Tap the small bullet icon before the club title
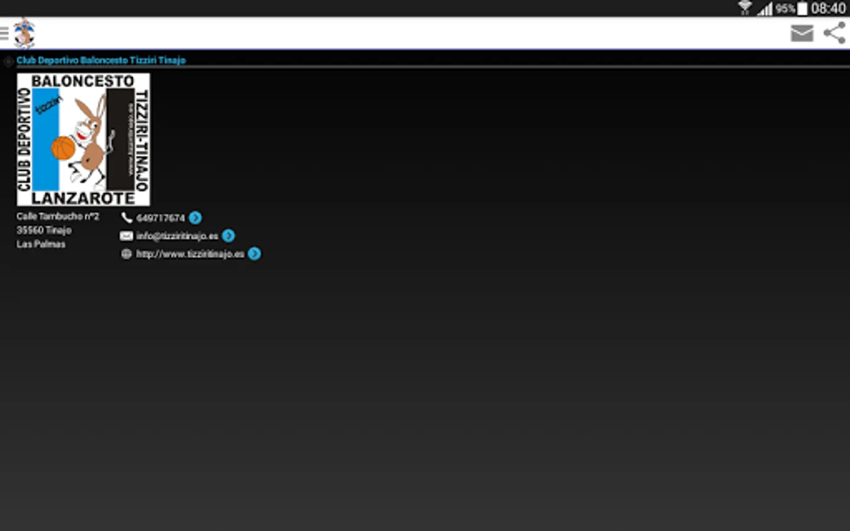Screen dimensions: 850x531 tap(8, 61)
